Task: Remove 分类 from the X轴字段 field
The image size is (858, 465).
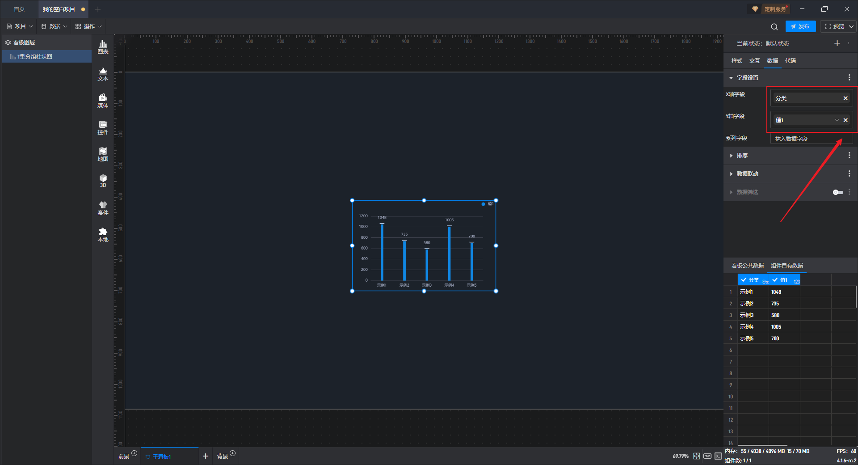Action: pyautogui.click(x=845, y=98)
